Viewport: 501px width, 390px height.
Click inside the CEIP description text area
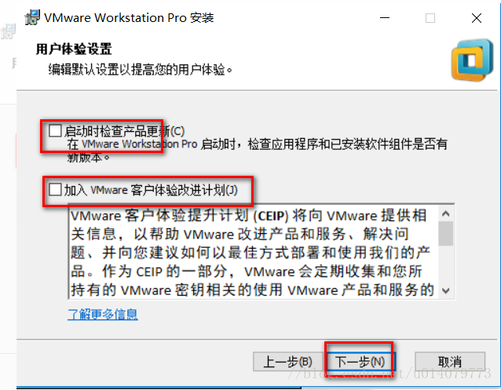[253, 252]
